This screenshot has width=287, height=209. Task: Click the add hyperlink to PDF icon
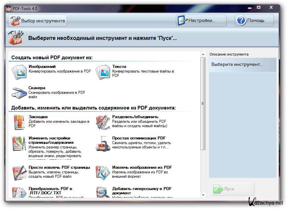coord(103,192)
